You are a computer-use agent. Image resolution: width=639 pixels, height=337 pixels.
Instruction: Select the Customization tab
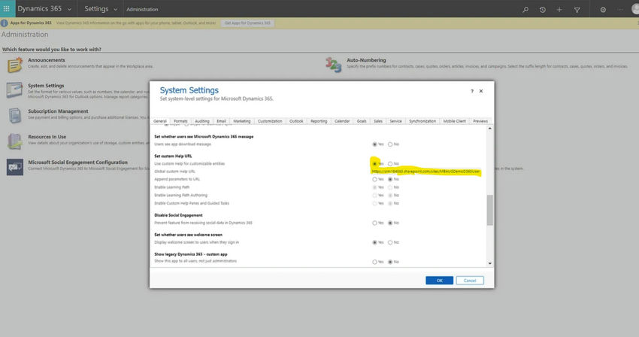click(270, 121)
